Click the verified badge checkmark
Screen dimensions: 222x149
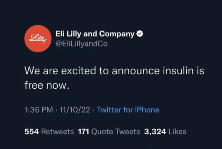coord(139,34)
